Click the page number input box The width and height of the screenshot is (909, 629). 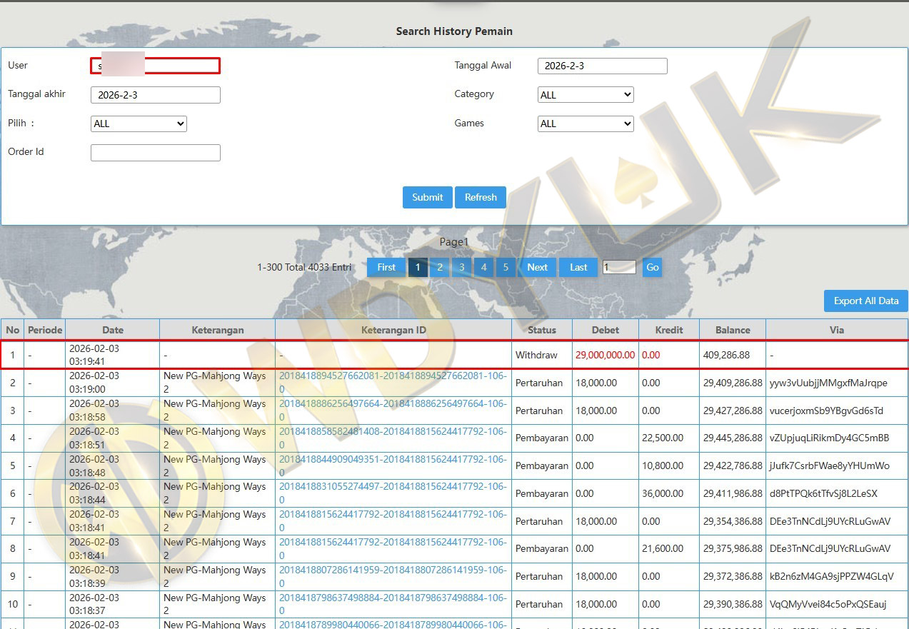[618, 267]
